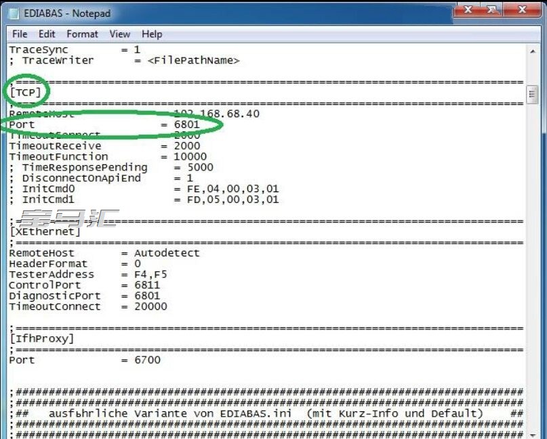This screenshot has width=547, height=439.
Task: Click the TimeoutFunction value 10000
Action: click(x=190, y=157)
